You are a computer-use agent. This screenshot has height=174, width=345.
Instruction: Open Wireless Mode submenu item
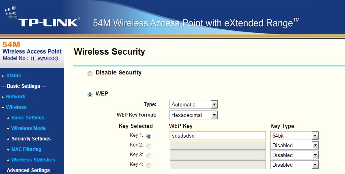coord(28,128)
